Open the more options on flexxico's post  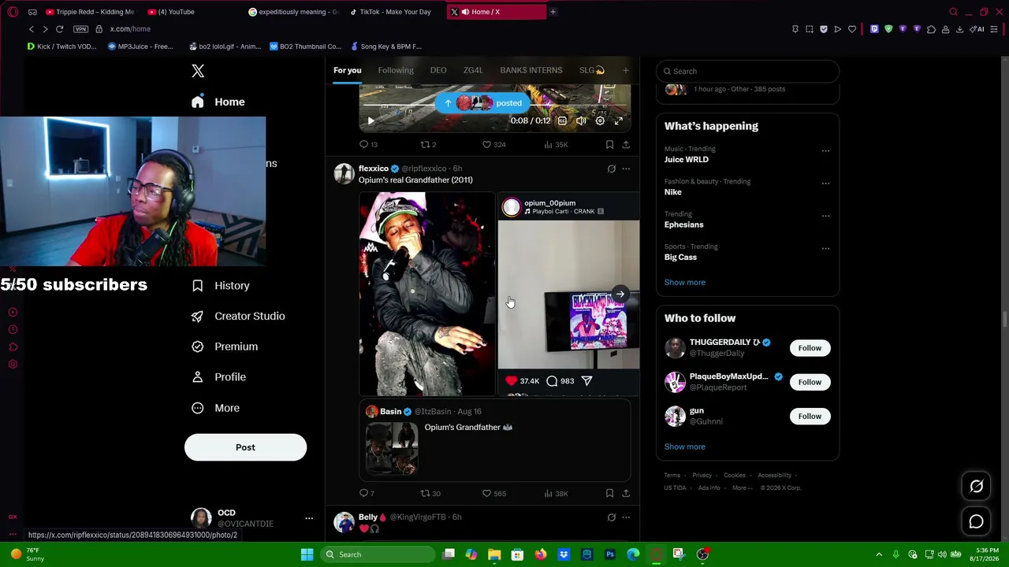(626, 169)
